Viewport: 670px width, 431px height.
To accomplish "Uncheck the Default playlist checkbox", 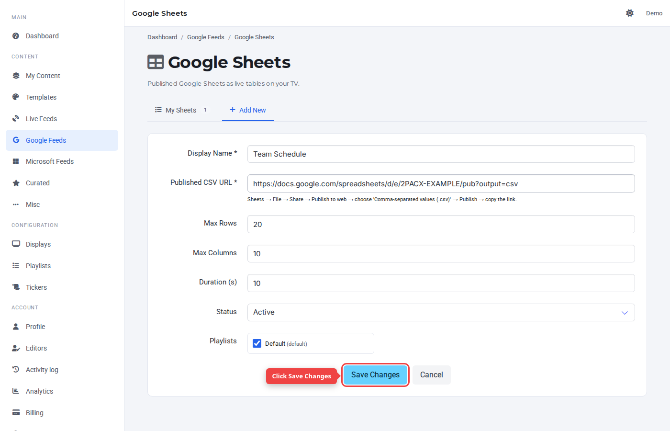I will point(257,343).
